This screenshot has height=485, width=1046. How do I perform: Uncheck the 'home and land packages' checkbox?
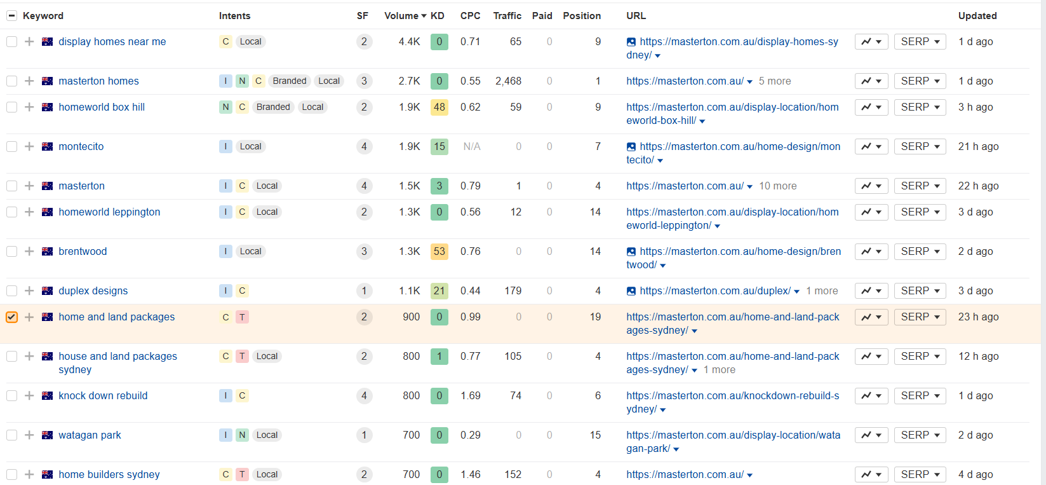pos(11,317)
